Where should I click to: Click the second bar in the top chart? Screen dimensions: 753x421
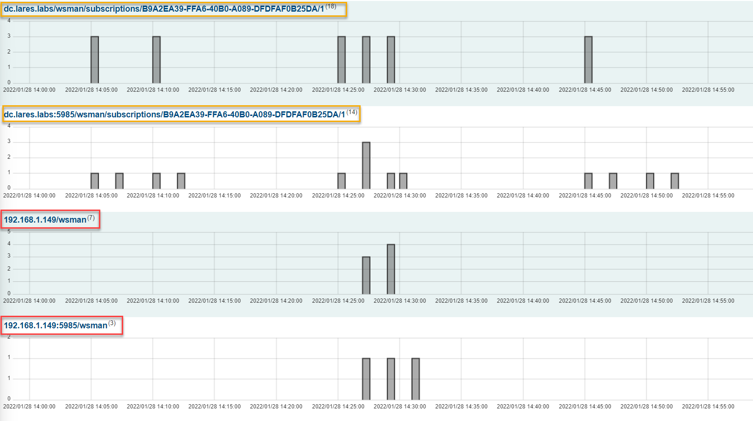point(156,60)
